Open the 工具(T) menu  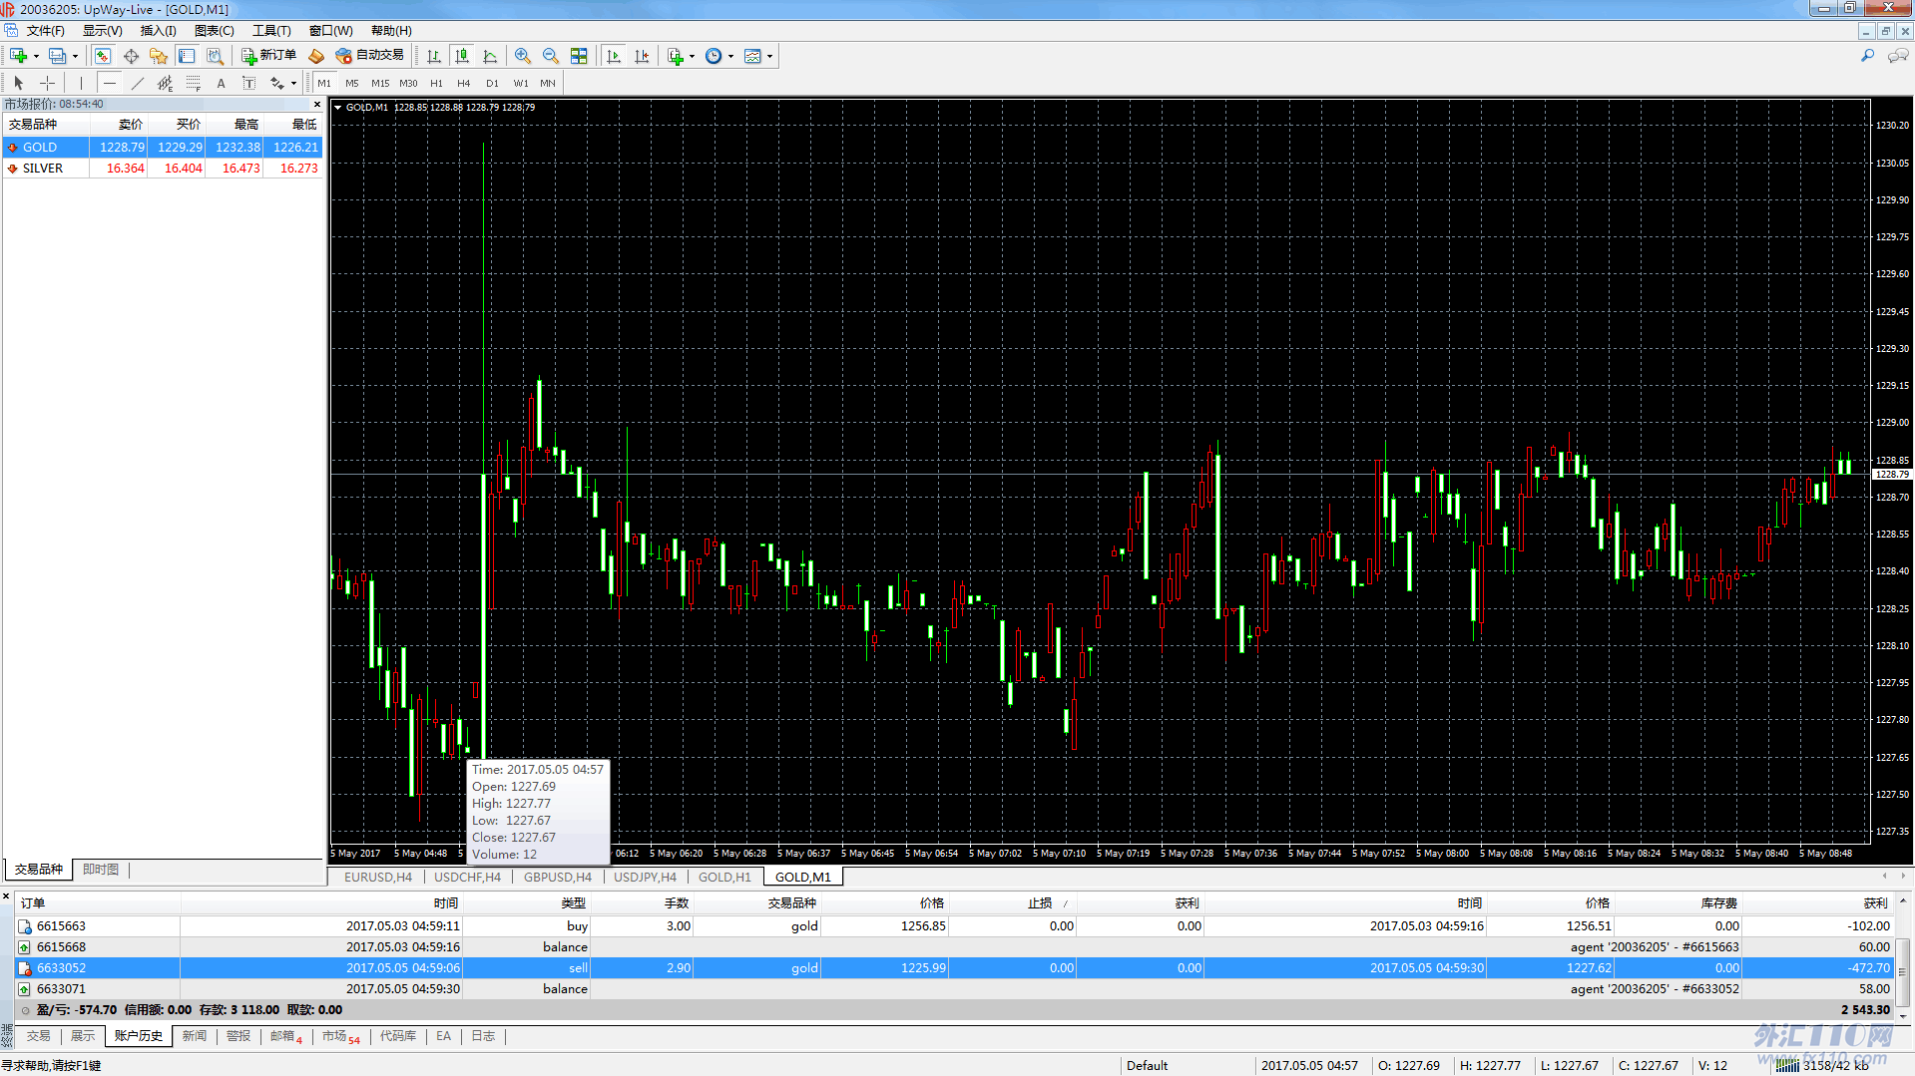tap(271, 31)
